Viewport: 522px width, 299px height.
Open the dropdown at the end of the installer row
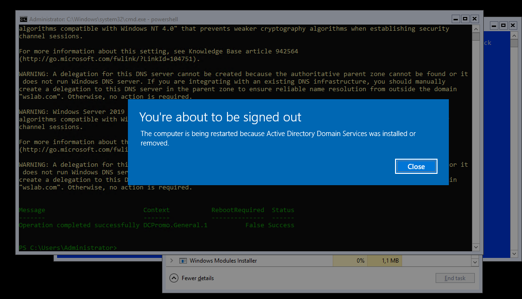coord(475,260)
